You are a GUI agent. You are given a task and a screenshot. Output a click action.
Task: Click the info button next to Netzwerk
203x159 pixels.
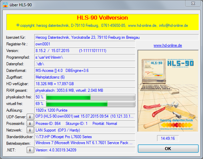coord(30,130)
